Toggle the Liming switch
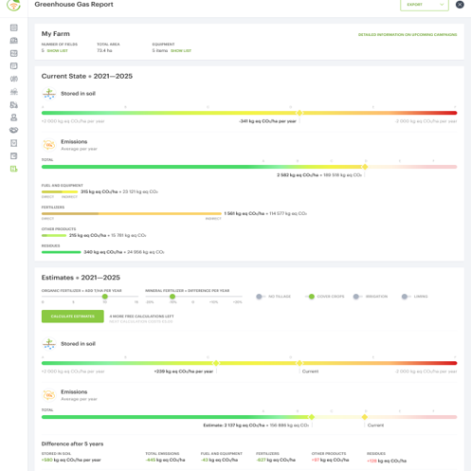 coord(407,297)
